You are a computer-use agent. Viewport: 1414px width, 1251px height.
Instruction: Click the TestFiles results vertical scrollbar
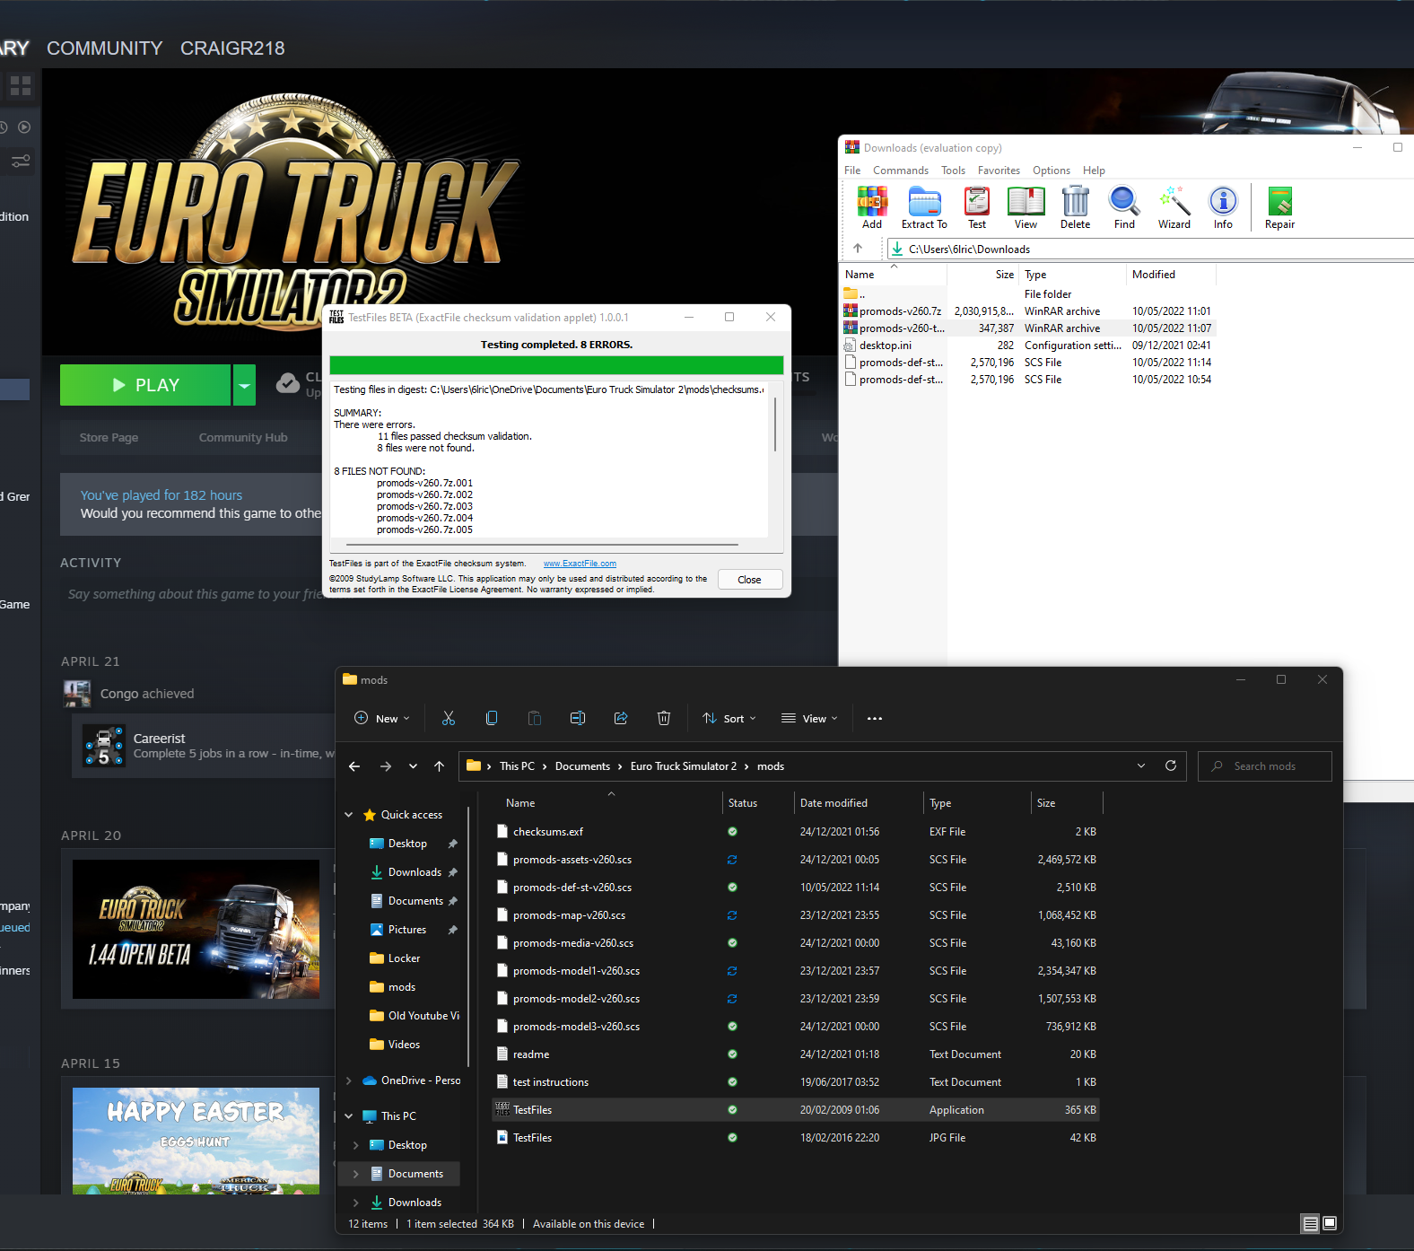point(775,424)
